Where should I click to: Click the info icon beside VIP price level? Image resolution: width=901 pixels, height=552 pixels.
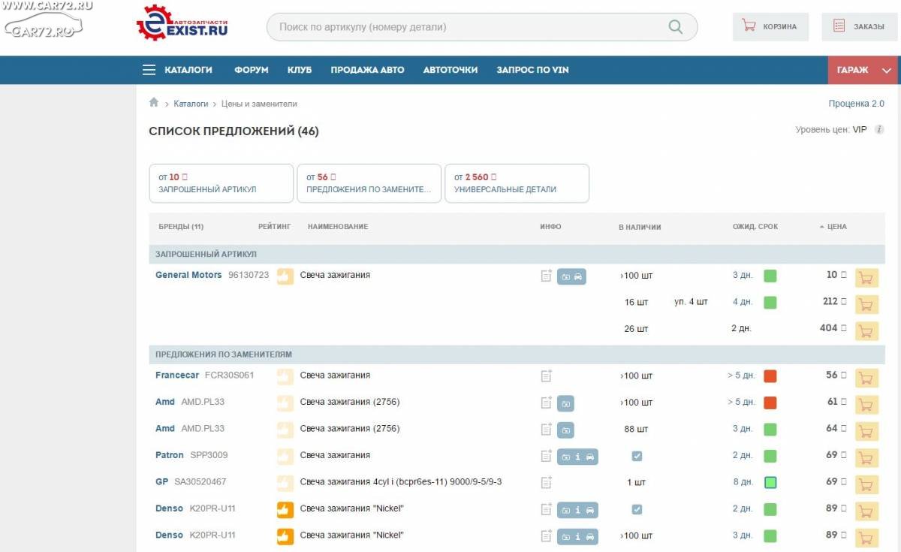click(878, 130)
